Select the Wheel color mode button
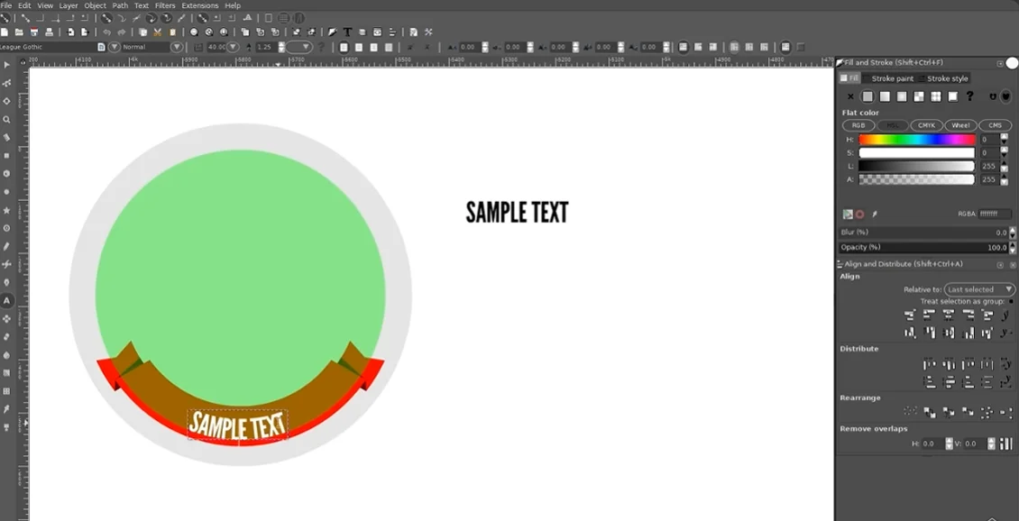 click(x=960, y=125)
